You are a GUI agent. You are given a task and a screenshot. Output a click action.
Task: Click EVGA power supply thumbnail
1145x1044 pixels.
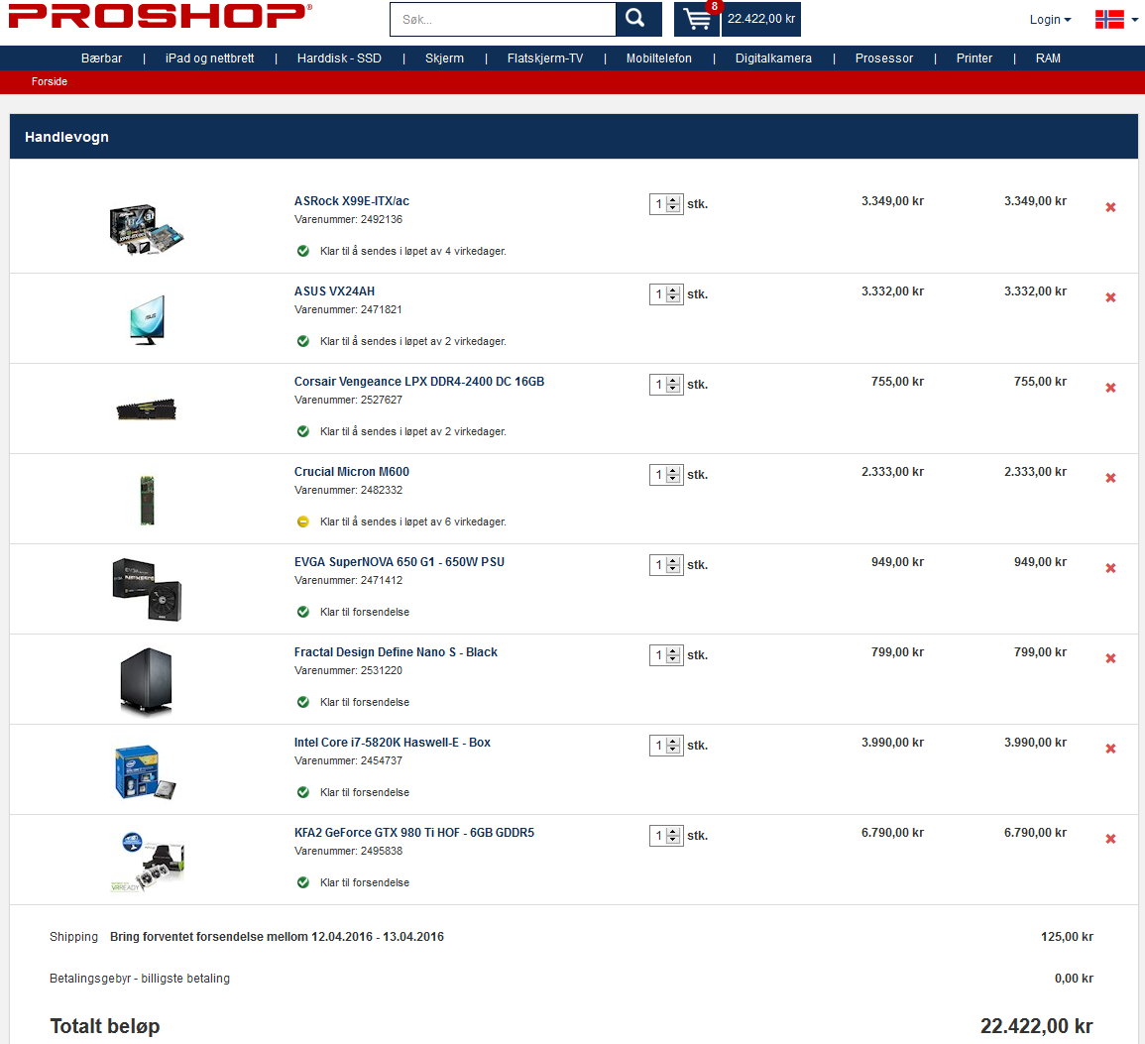147,590
